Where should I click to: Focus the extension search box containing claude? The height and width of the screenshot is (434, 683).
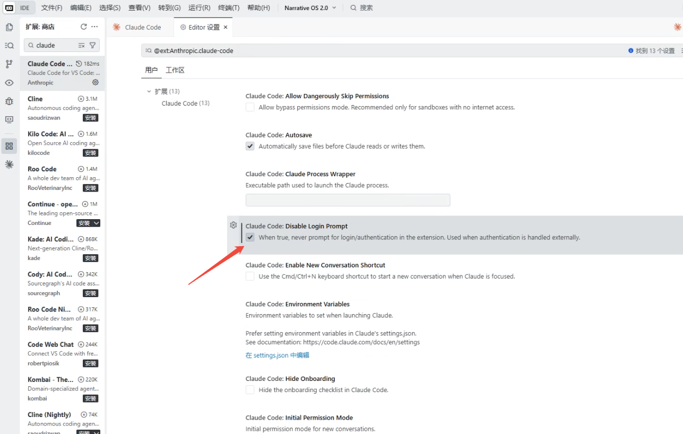(x=62, y=46)
